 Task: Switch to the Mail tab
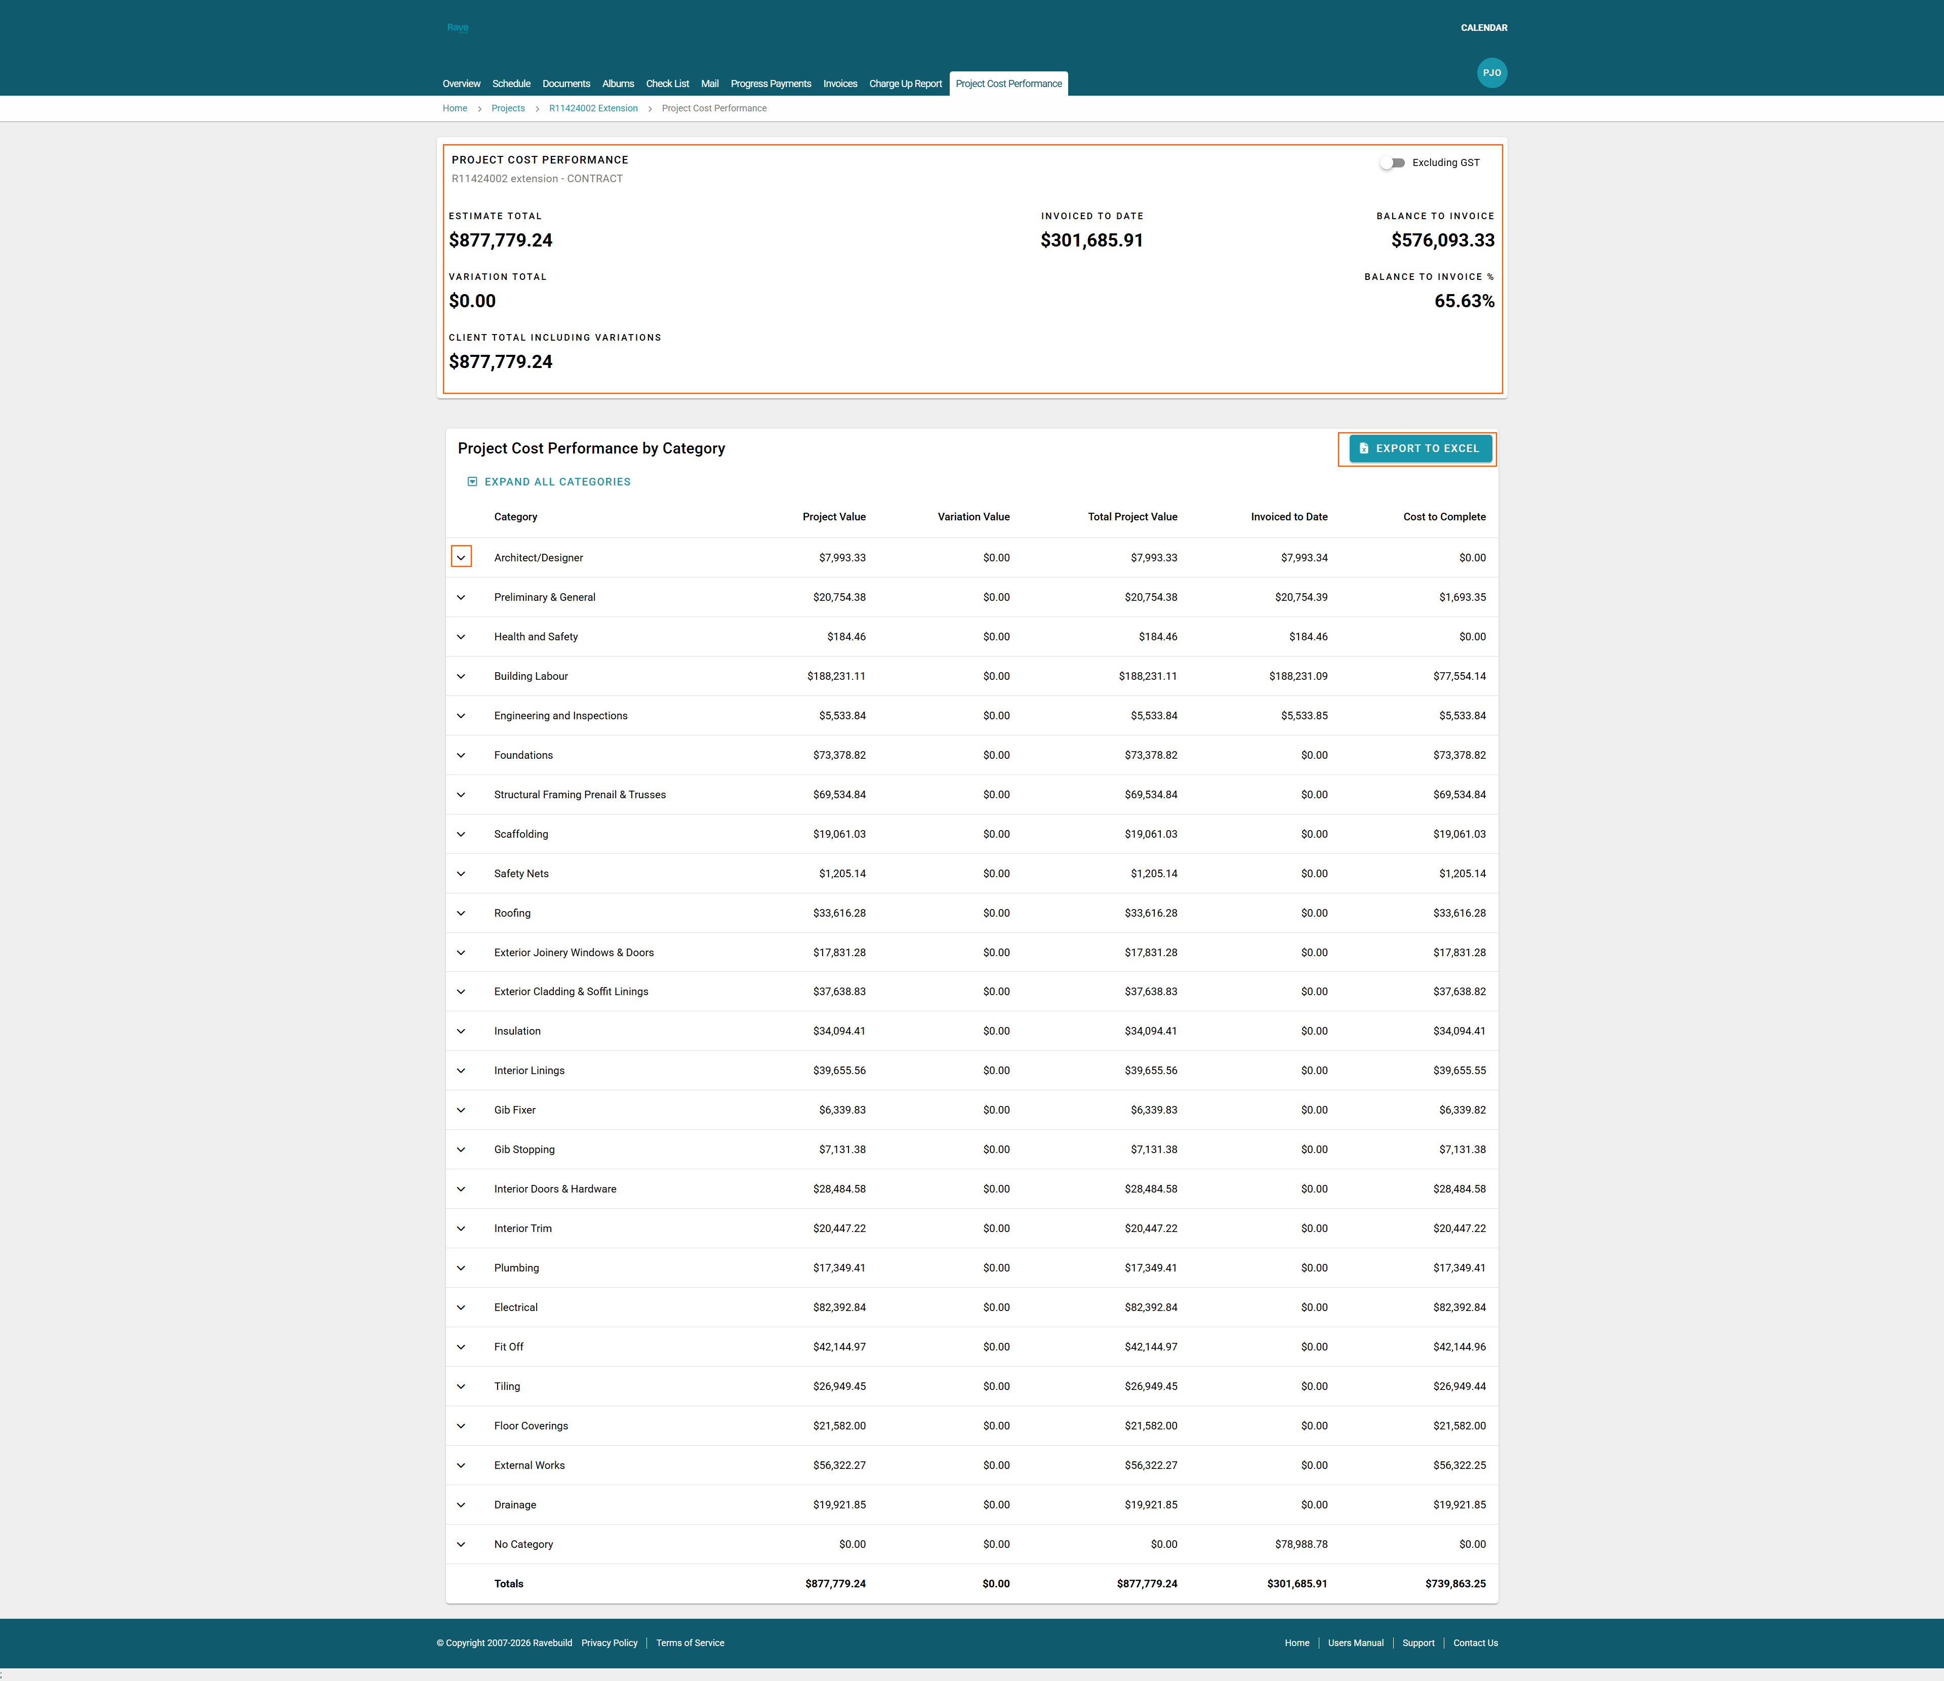pos(709,84)
